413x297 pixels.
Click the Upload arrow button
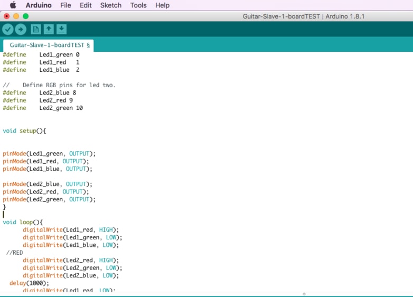point(21,29)
